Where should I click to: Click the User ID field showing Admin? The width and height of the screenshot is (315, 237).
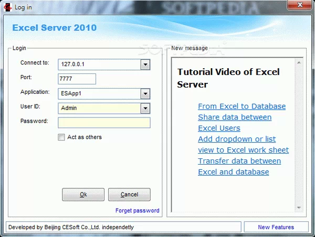pos(99,109)
